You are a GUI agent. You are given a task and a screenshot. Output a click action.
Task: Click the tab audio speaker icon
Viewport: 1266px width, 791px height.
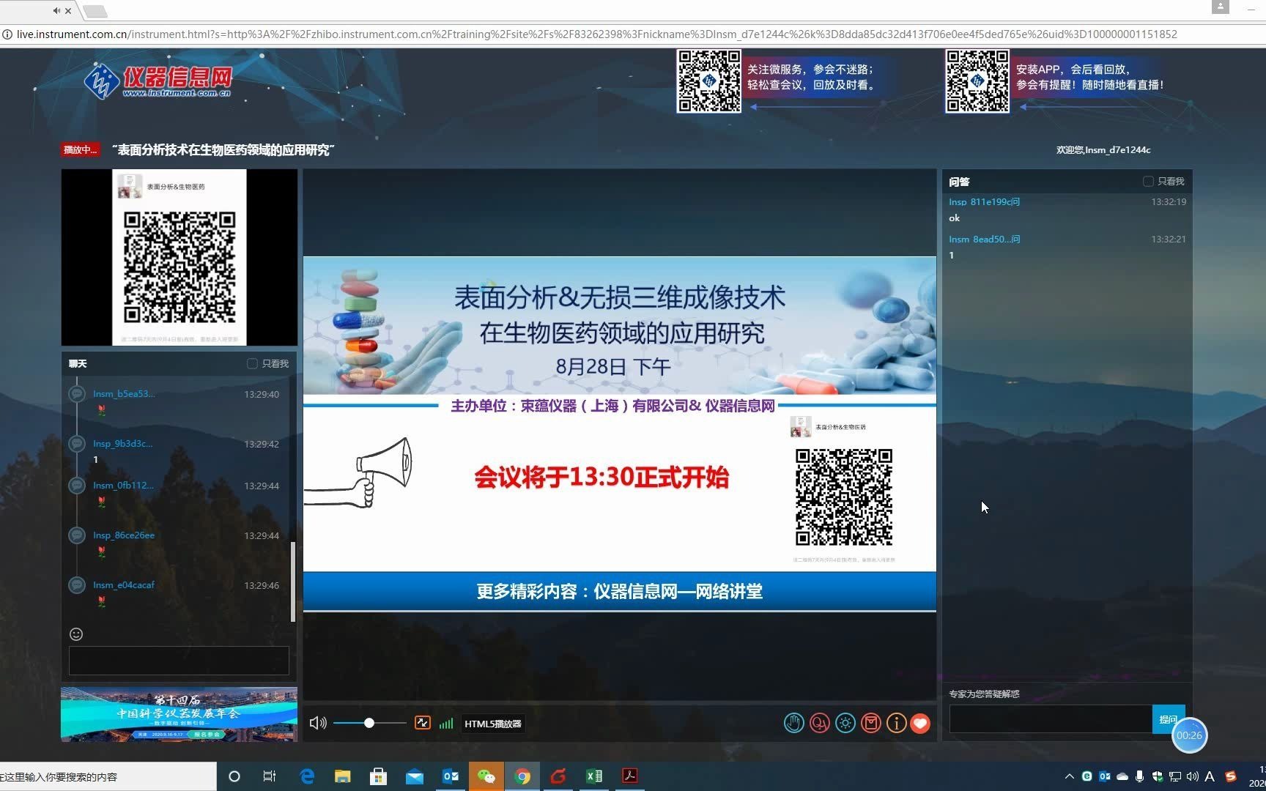point(56,10)
